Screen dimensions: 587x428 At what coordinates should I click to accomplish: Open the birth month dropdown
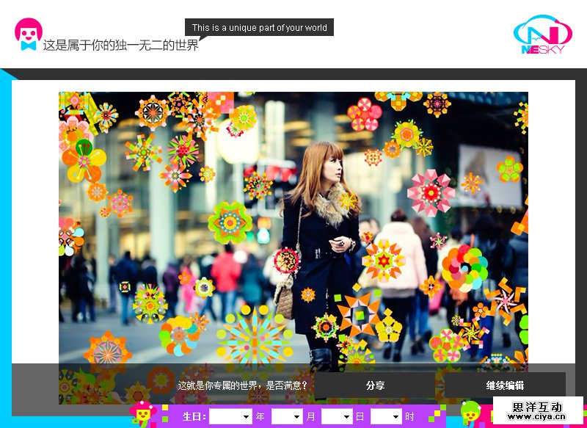coord(286,416)
